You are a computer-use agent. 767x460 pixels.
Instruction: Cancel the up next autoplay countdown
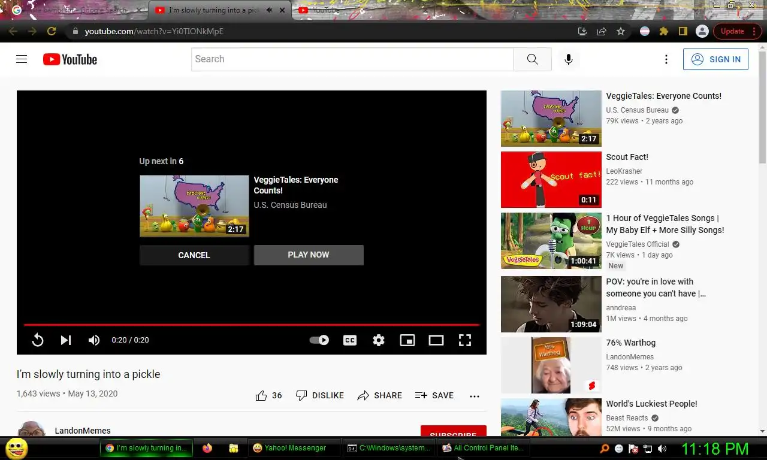coord(194,255)
